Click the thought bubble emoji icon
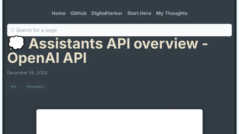The width and height of the screenshot is (239, 134). [16, 44]
